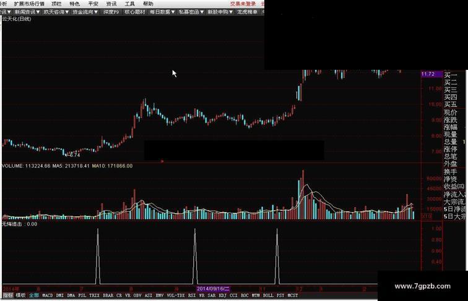Expand the 资金流向 dropdown
Image resolution: width=468 pixels, height=301 pixels.
click(85, 12)
